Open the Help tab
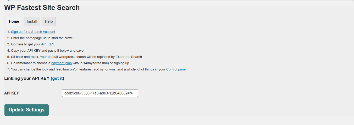The height and width of the screenshot is (125, 354). click(49, 21)
